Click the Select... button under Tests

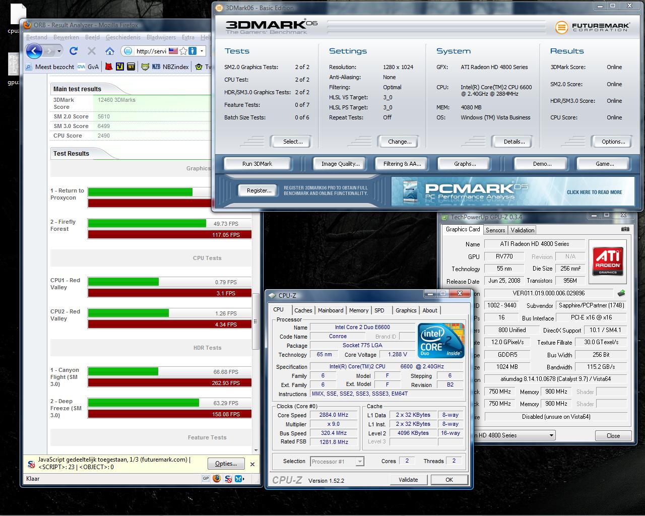(293, 142)
